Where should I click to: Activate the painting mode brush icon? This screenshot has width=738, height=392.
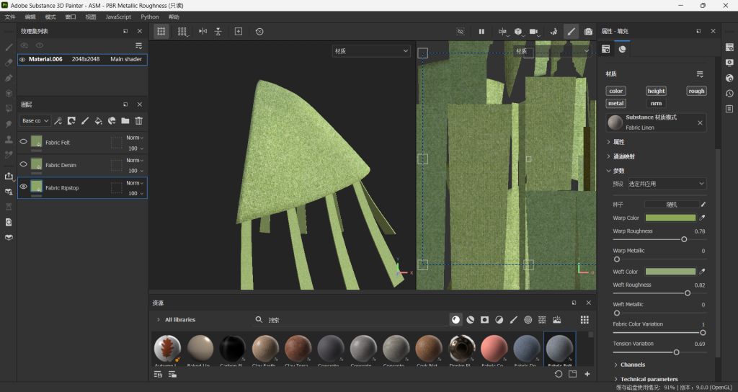pos(571,32)
